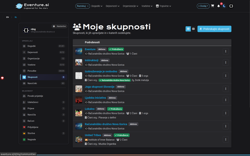
Task: Open the Joga skupnost Slovenije link
Action: coord(99,87)
